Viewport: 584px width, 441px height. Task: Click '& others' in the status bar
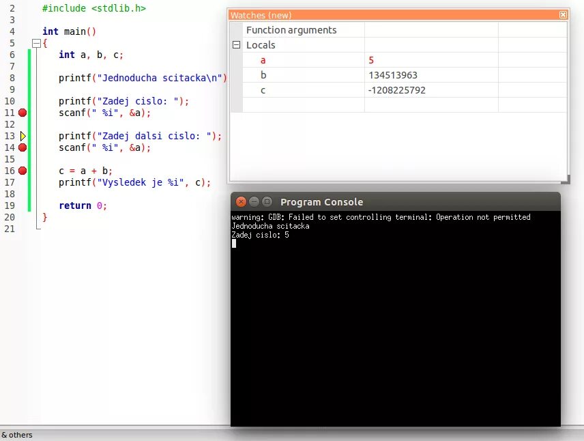[x=17, y=435]
